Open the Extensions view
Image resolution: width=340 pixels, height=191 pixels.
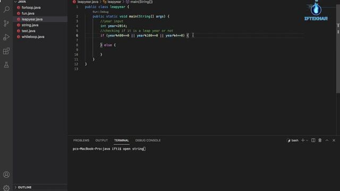pyautogui.click(x=6, y=51)
